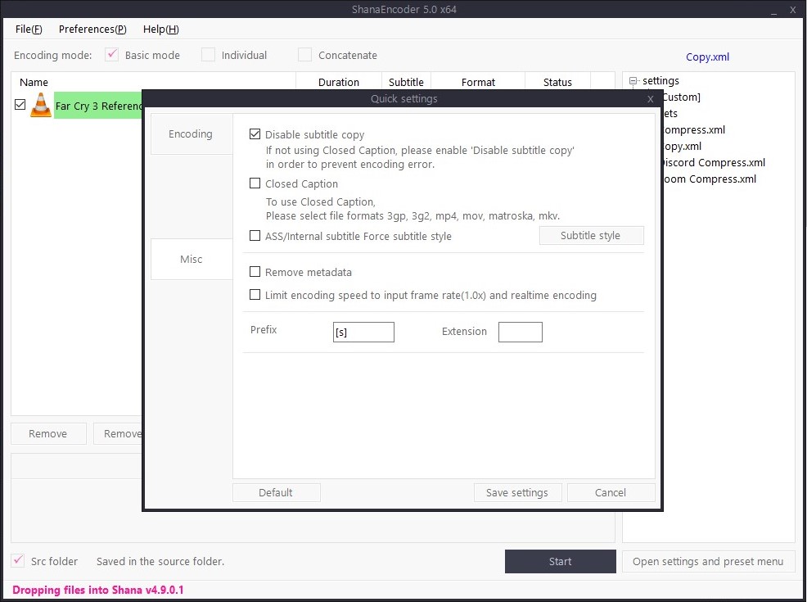
Task: Click the 'Dropping files into Shana v4.9.0.1' status text
Action: point(97,591)
